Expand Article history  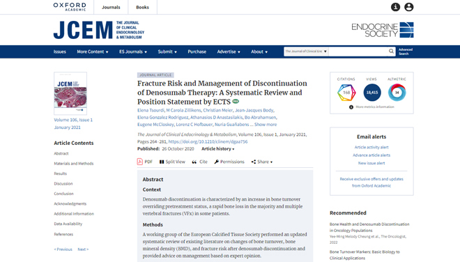[x=218, y=148]
